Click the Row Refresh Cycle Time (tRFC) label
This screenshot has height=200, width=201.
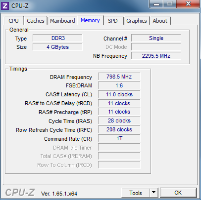coord(54,130)
